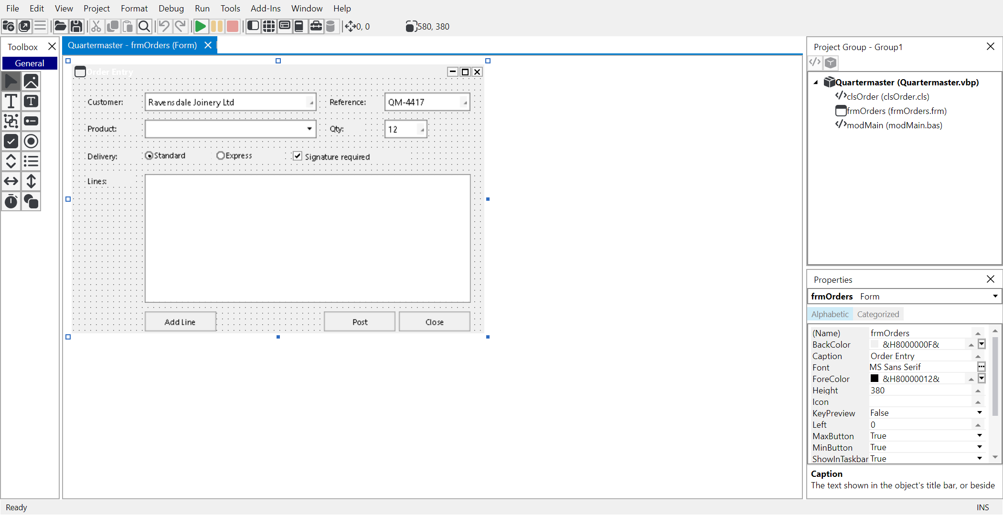Click the Add Project toolbar icon
This screenshot has width=1003, height=515.
[9, 26]
